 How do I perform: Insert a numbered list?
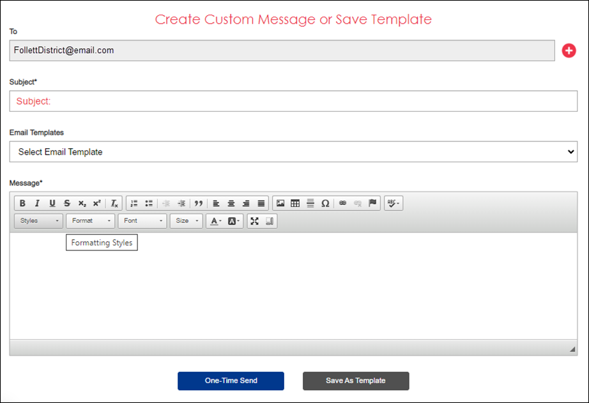click(x=134, y=204)
